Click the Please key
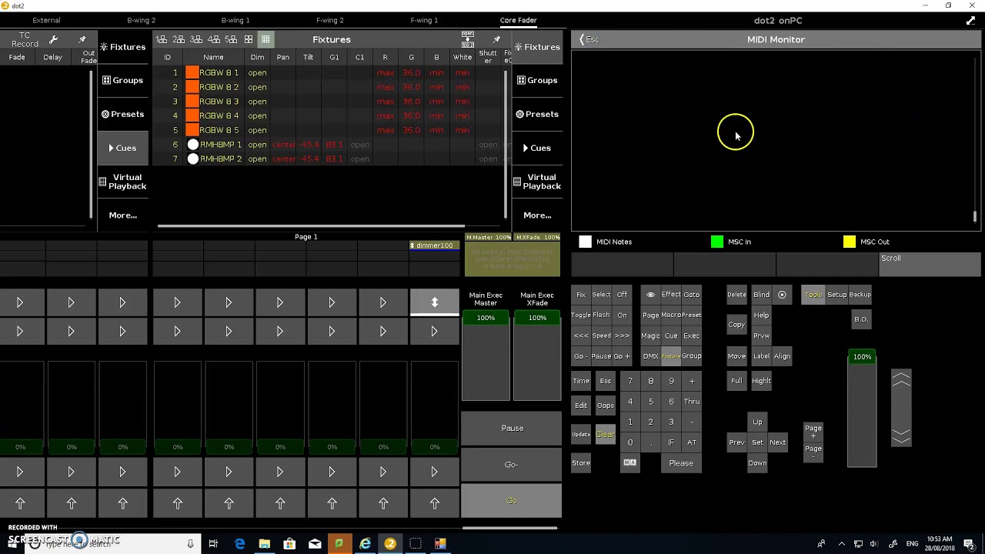 click(681, 463)
